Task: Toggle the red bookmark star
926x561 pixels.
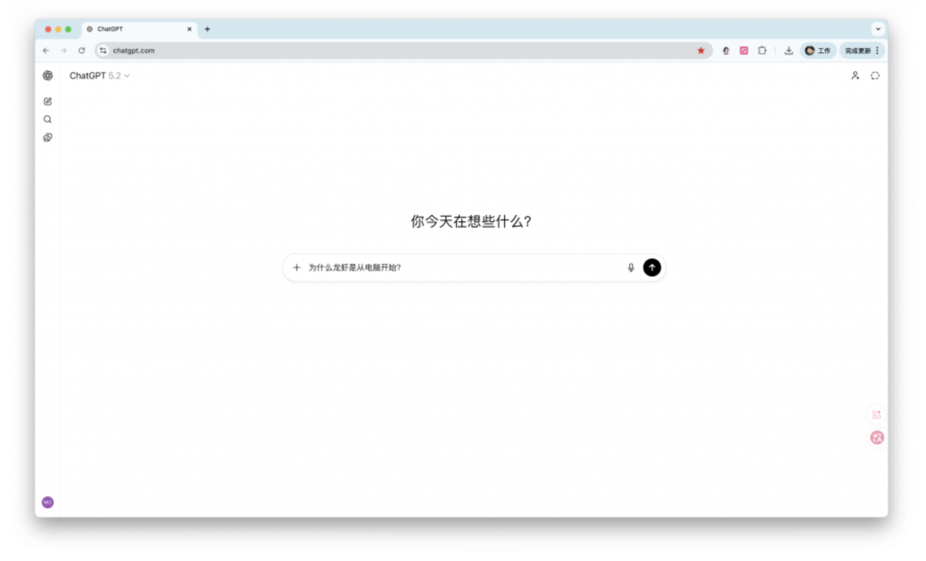Action: coord(701,51)
